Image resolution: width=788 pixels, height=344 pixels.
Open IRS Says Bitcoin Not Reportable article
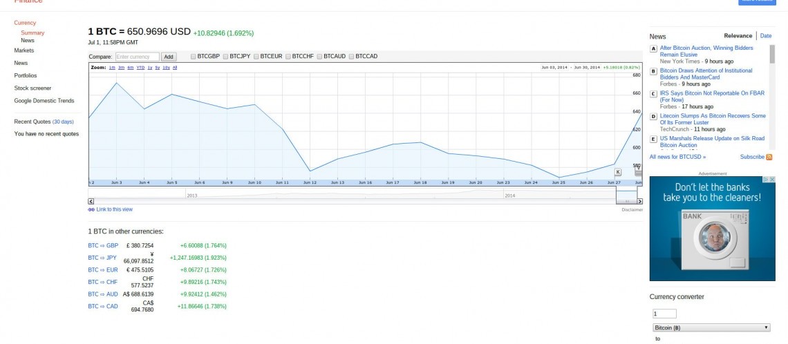[712, 97]
